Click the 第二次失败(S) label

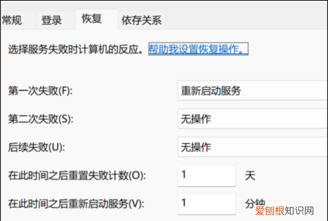(x=40, y=119)
